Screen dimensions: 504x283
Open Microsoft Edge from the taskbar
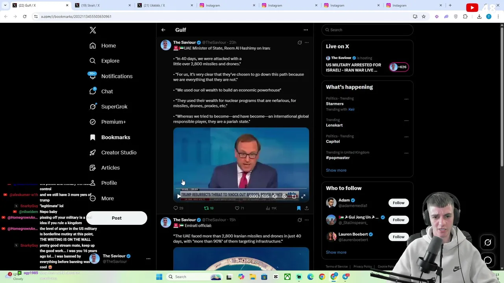pos(311,277)
